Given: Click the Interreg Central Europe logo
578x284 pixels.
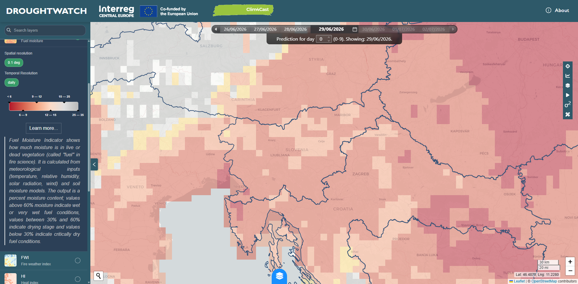Looking at the screenshot, I should pos(117,11).
